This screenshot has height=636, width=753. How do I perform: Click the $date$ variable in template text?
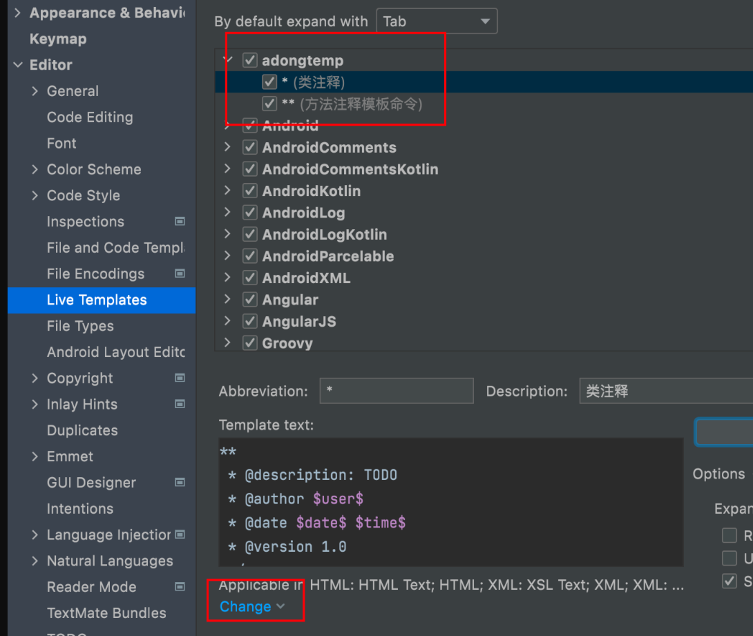coord(321,523)
